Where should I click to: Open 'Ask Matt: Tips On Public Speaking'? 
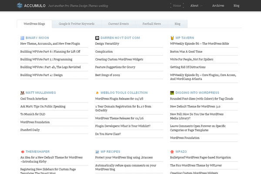click(43, 107)
